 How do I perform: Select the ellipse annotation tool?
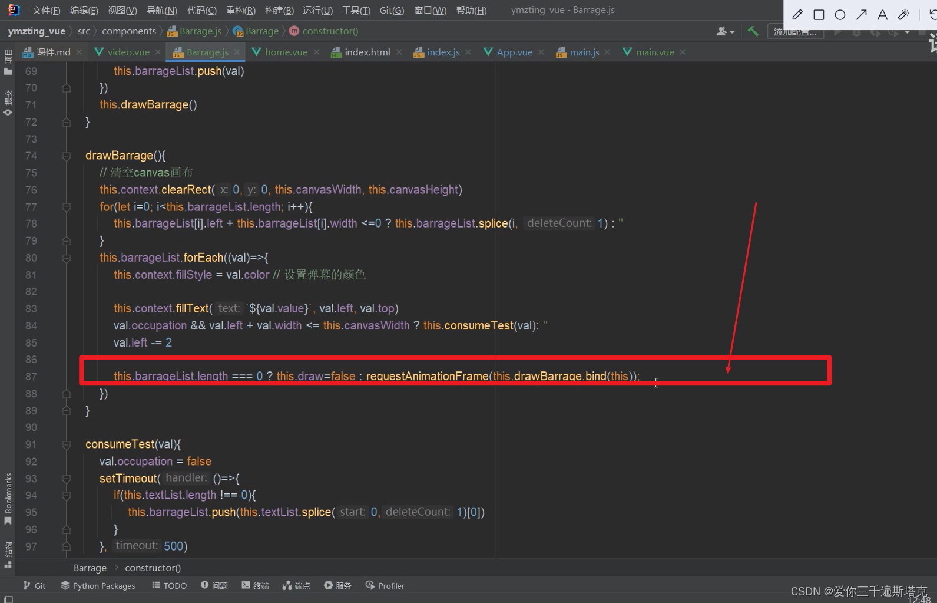coord(840,15)
